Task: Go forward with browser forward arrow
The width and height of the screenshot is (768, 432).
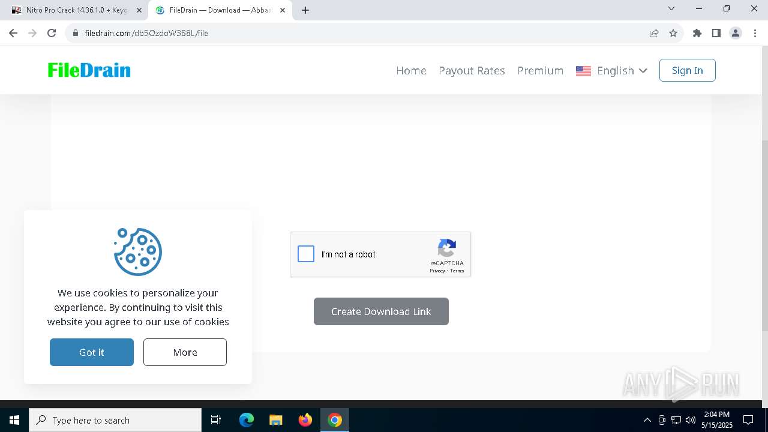Action: (32, 33)
